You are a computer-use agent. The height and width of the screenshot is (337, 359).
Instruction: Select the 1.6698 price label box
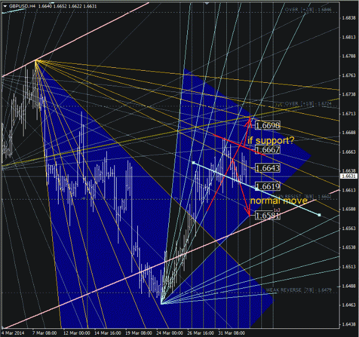268,125
